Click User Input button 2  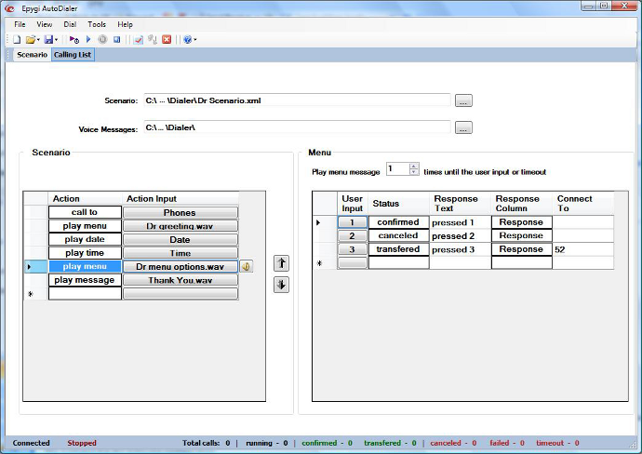coord(352,235)
